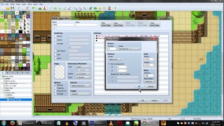
Task: Open the Priority dropdown Below characters
Action: 80,86
